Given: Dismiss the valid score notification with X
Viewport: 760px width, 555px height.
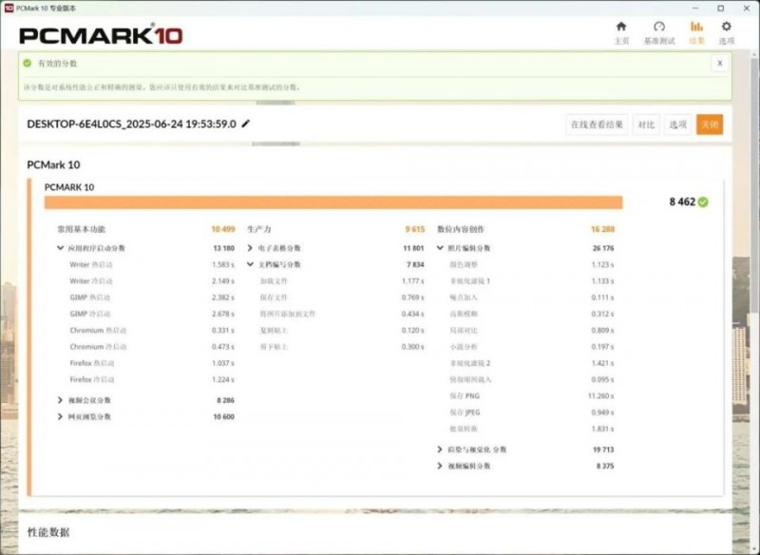Looking at the screenshot, I should coord(720,63).
